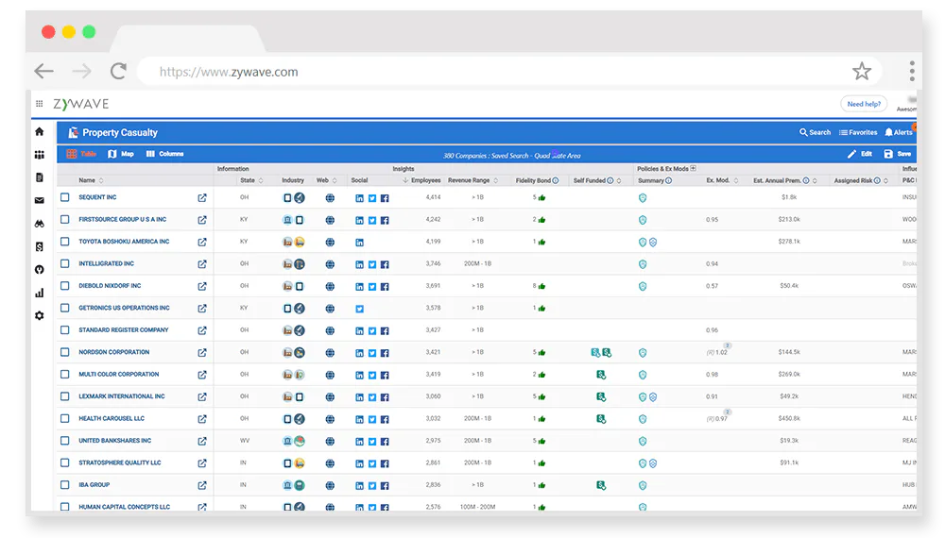Image resolution: width=945 pixels, height=538 pixels.
Task: Focus the browser address bar
Action: [494, 72]
